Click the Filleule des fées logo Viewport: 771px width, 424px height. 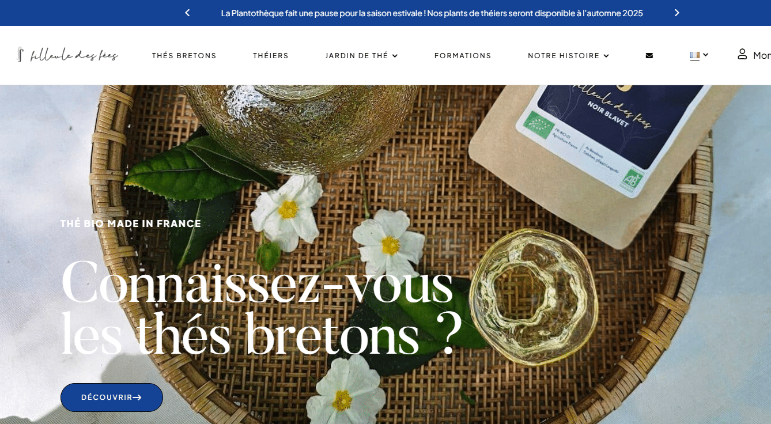tap(68, 55)
